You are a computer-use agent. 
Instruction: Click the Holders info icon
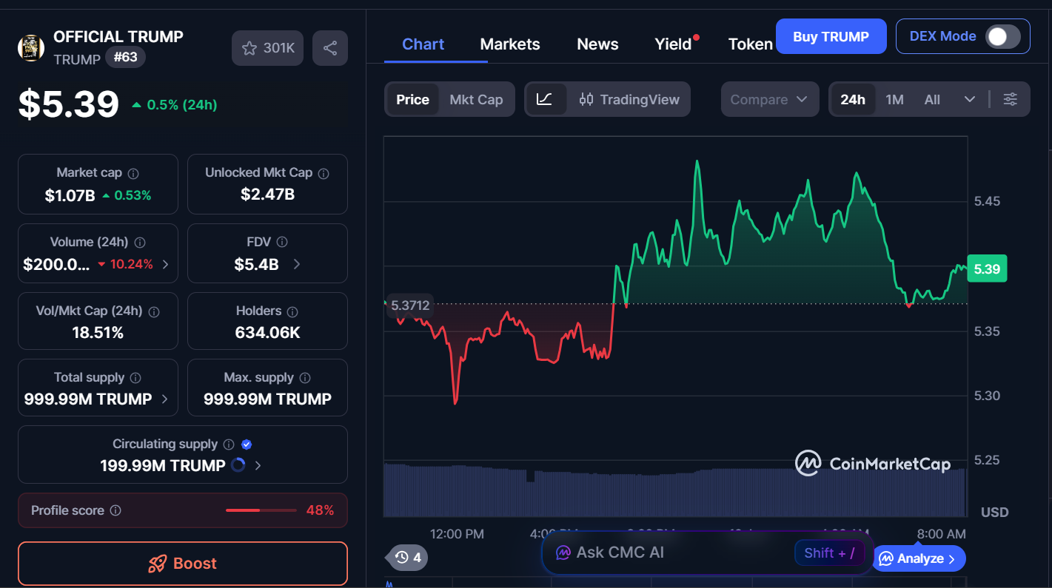click(292, 311)
